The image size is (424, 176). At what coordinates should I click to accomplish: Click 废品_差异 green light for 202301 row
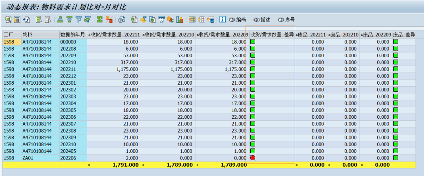[x=395, y=83]
